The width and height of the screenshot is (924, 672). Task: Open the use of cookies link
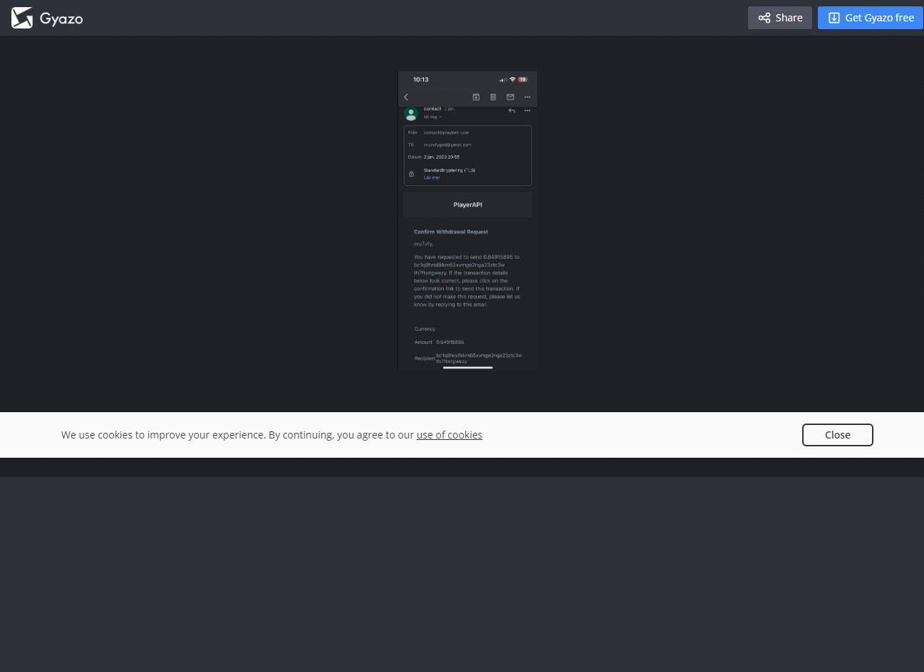click(x=450, y=435)
